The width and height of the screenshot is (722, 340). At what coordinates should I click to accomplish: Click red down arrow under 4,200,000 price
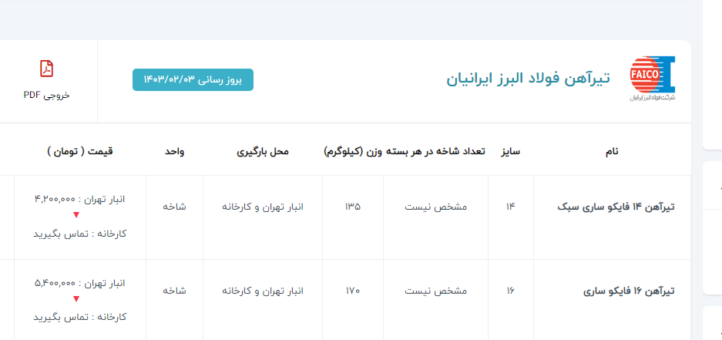[x=76, y=216]
